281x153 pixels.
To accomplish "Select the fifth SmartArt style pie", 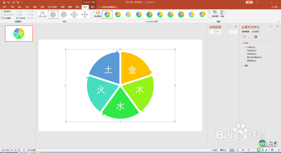I will click(x=149, y=15).
